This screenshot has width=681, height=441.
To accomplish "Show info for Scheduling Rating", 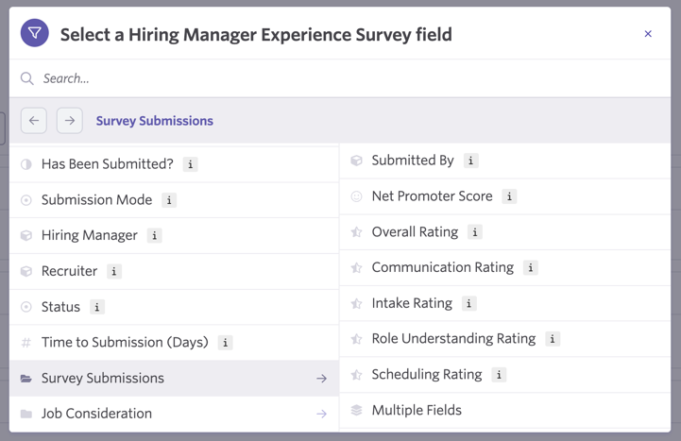I will (x=499, y=375).
